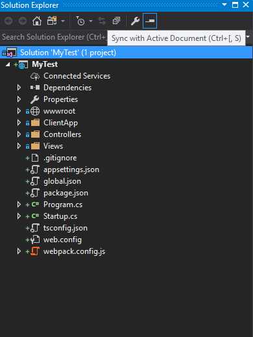Select the Connected Services item
Screen dimensions: 253x337
pyautogui.click(x=77, y=76)
